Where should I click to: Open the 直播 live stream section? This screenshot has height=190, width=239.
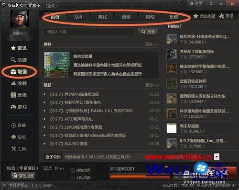coord(19,125)
